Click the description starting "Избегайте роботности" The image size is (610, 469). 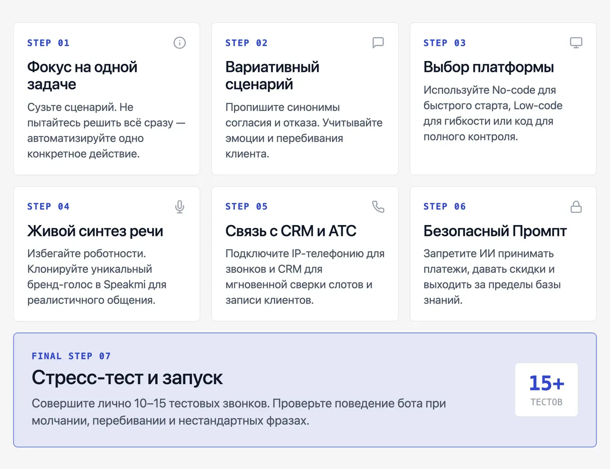pyautogui.click(x=97, y=277)
